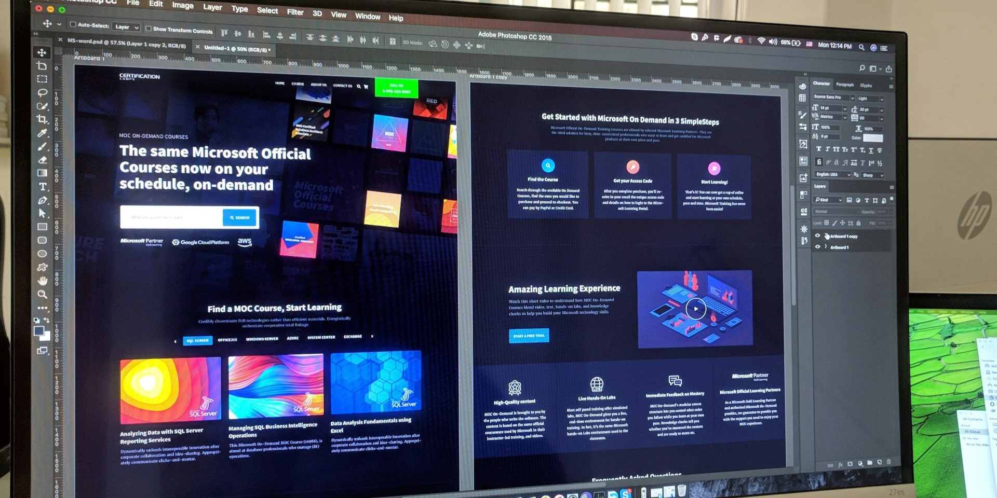The height and width of the screenshot is (498, 997).
Task: Open the 14 pt font size dropdown
Action: [833, 108]
